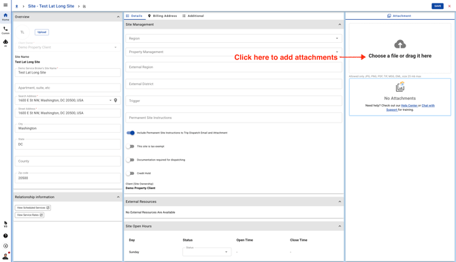The height and width of the screenshot is (262, 456).
Task: Click the No Attachments message
Action: point(400,98)
